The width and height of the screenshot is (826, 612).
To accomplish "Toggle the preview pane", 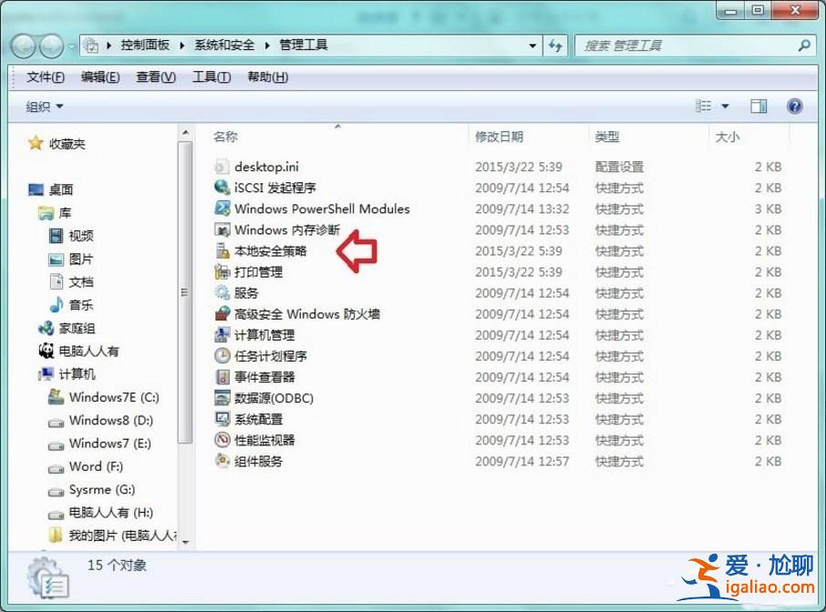I will point(759,106).
